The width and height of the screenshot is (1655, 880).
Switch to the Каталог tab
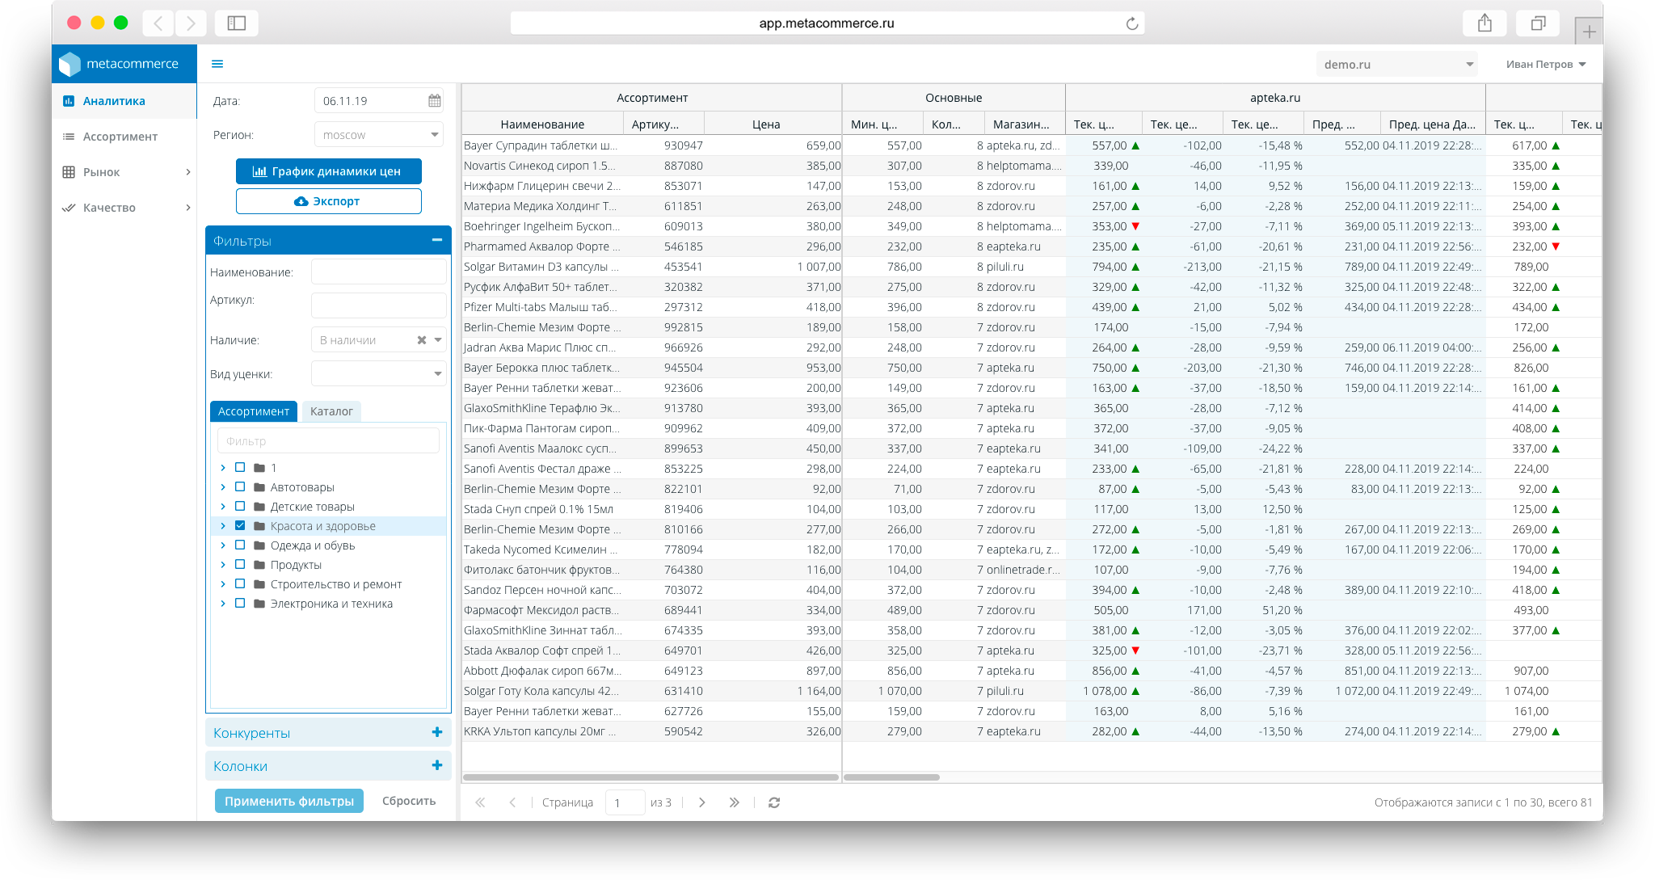(x=331, y=411)
